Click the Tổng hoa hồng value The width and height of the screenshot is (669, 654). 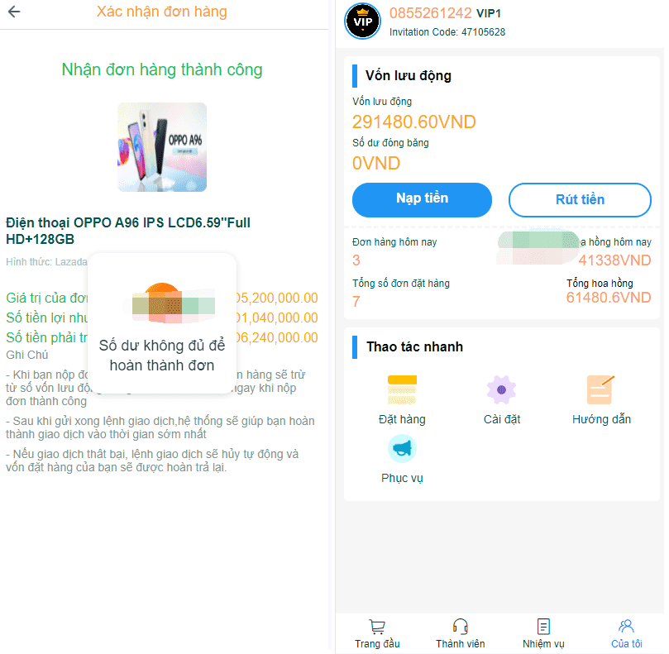[609, 298]
